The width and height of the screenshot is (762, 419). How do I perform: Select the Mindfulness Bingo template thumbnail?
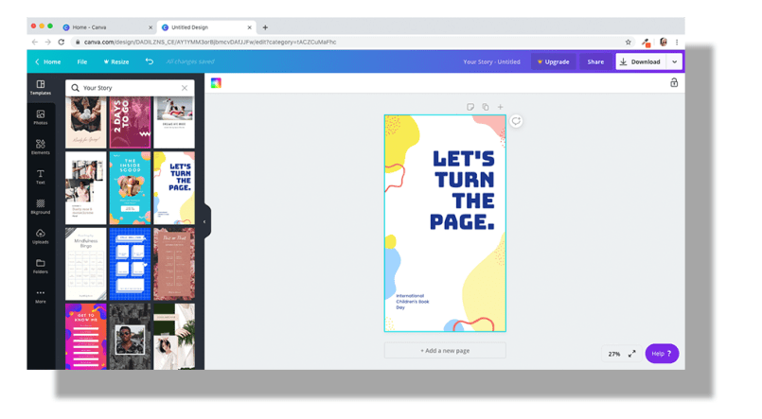coord(85,264)
